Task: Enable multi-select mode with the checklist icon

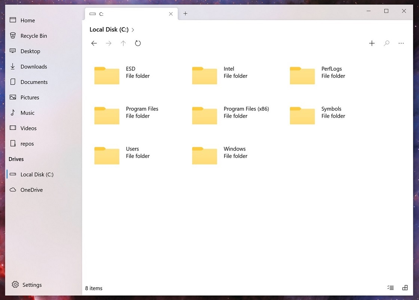Action: click(390, 288)
